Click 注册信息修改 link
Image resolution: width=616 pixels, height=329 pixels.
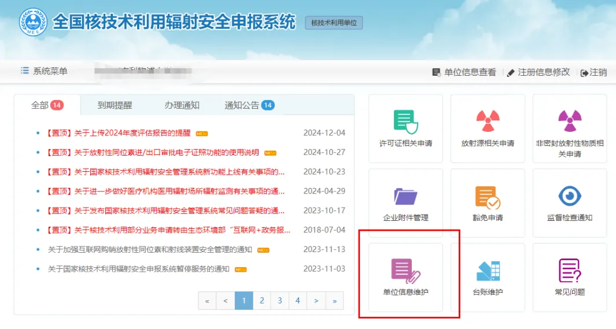tap(538, 72)
